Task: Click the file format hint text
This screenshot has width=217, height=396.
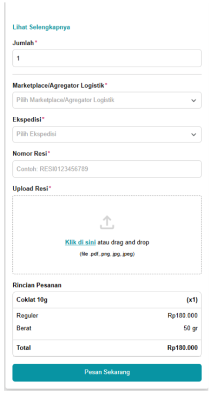Action: click(107, 254)
